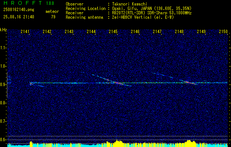The width and height of the screenshot is (231, 147).
Task: Click frequency label 0.9
Action: pyautogui.click(x=3, y=85)
